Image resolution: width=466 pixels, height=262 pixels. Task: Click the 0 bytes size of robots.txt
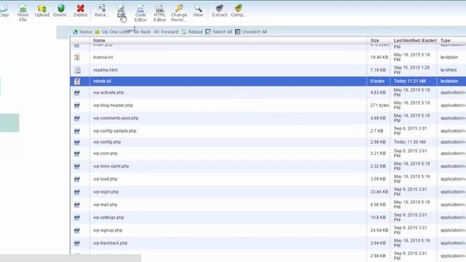377,81
